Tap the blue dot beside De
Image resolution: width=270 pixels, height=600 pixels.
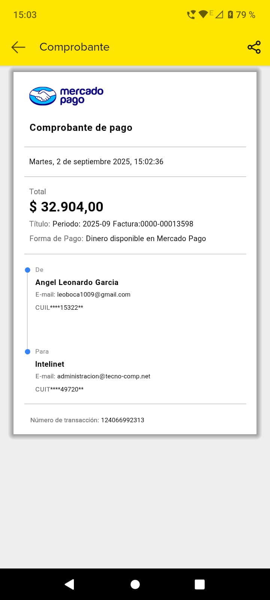point(27,270)
